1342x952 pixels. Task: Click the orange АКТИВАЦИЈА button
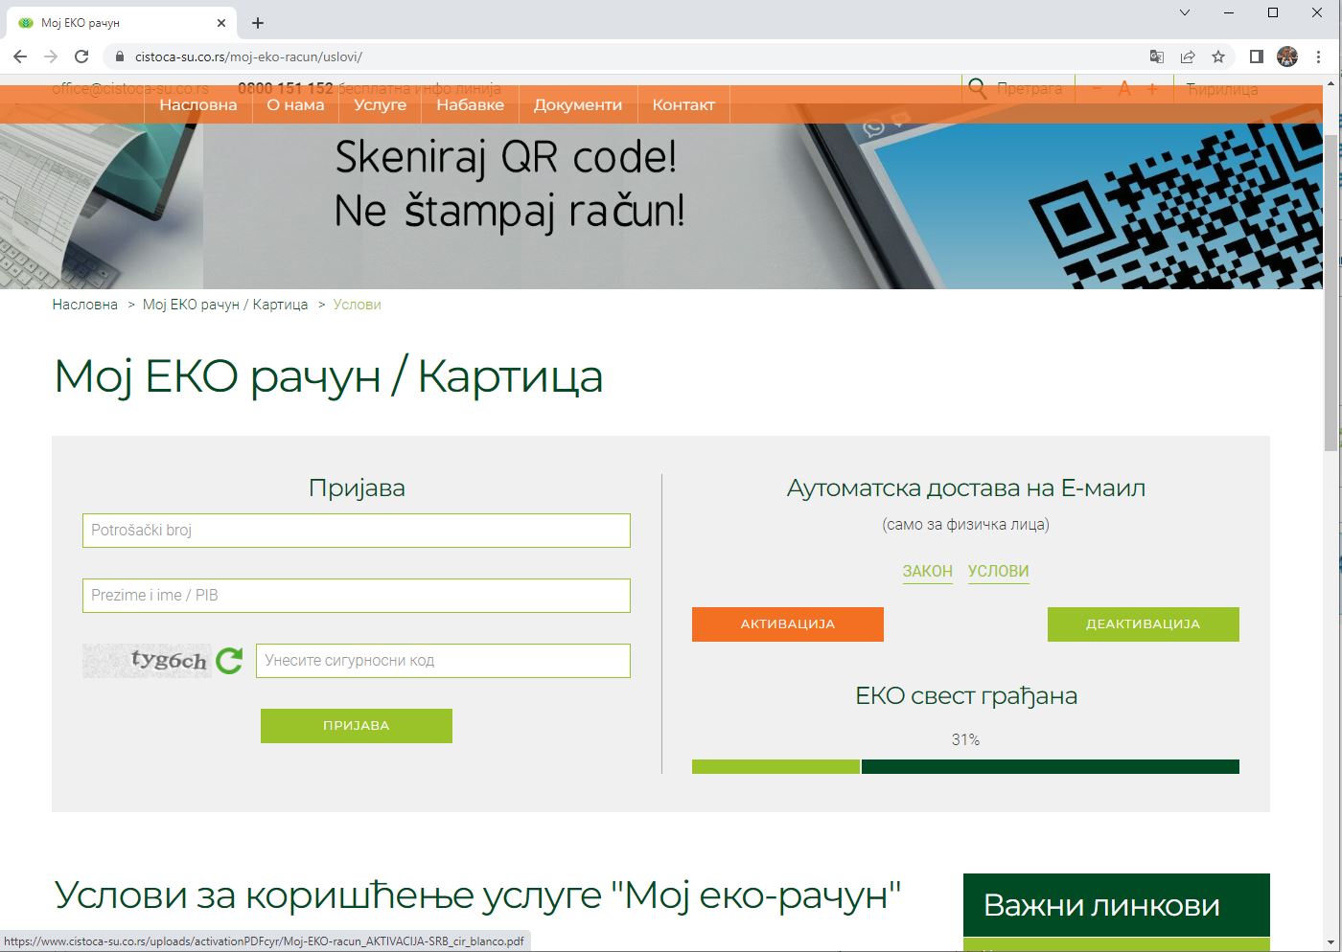787,623
